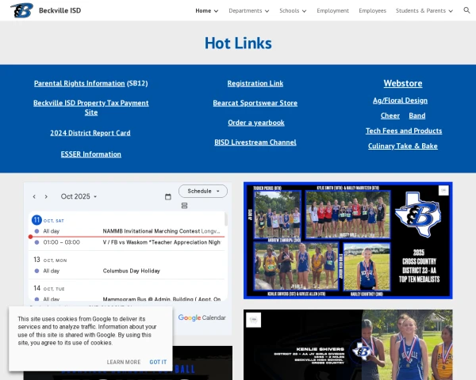Go to next period in calendar
This screenshot has width=476, height=380.
46,196
